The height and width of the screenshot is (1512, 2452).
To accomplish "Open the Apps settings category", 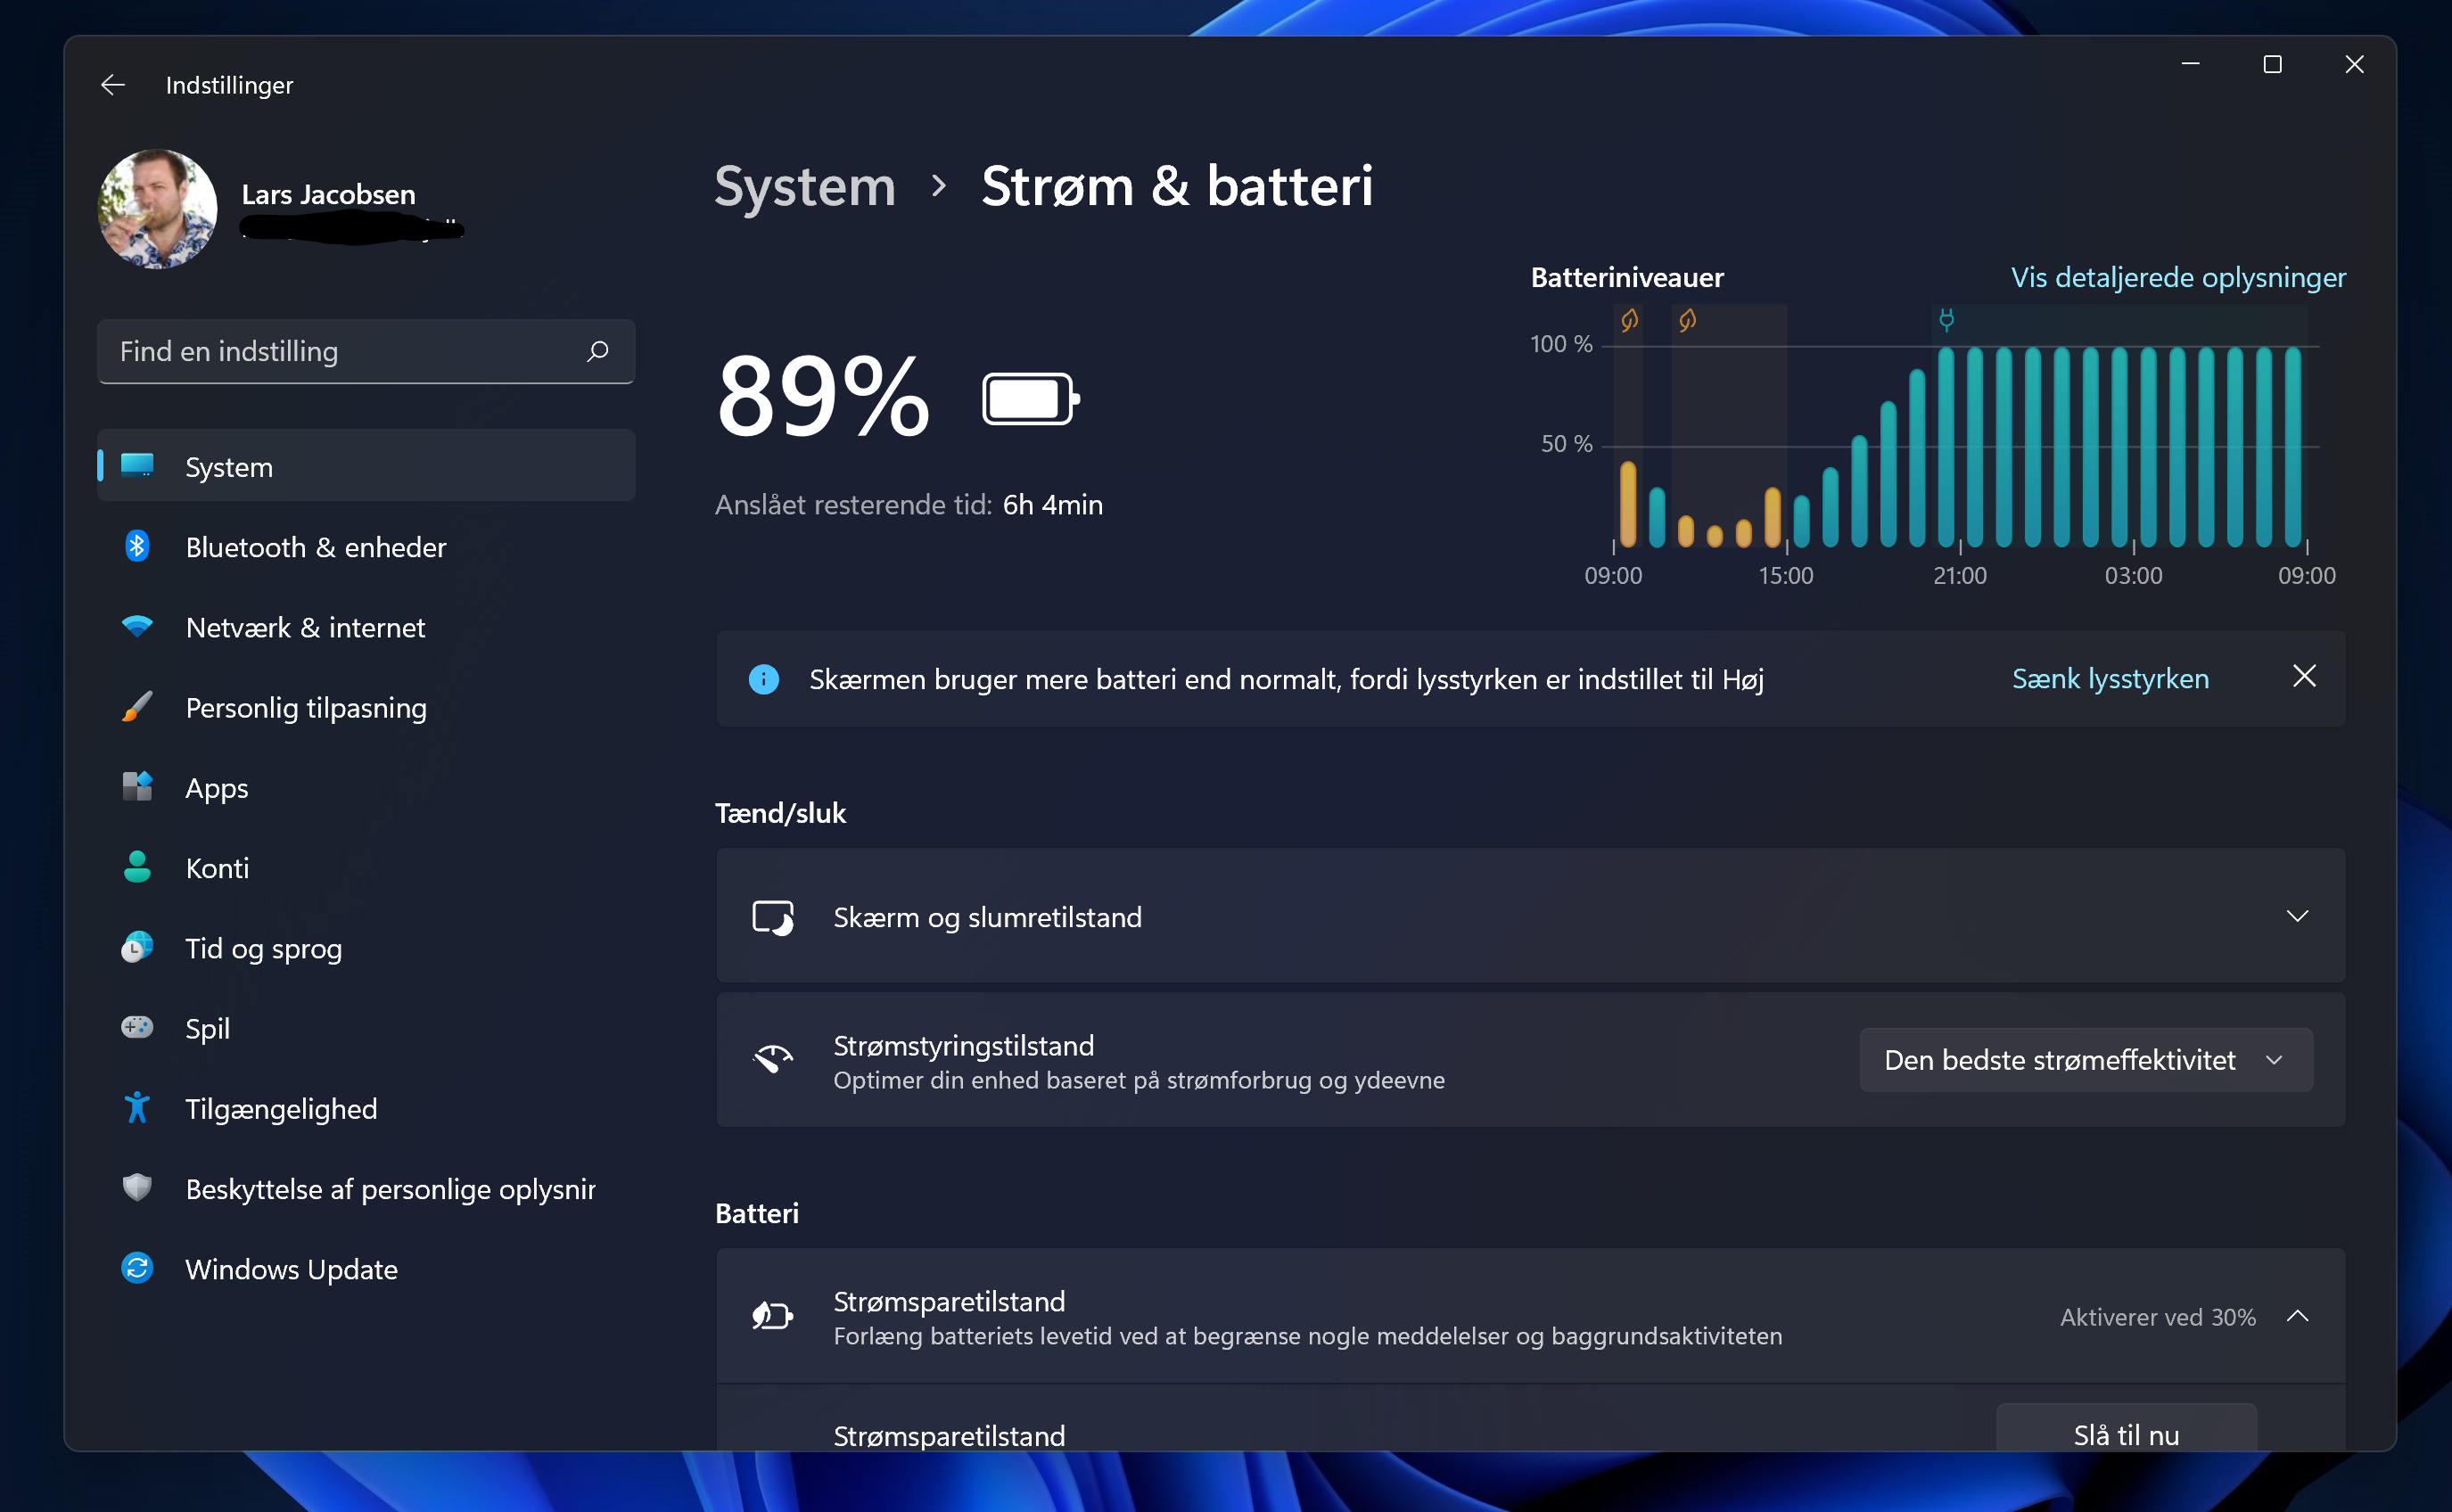I will click(x=217, y=788).
